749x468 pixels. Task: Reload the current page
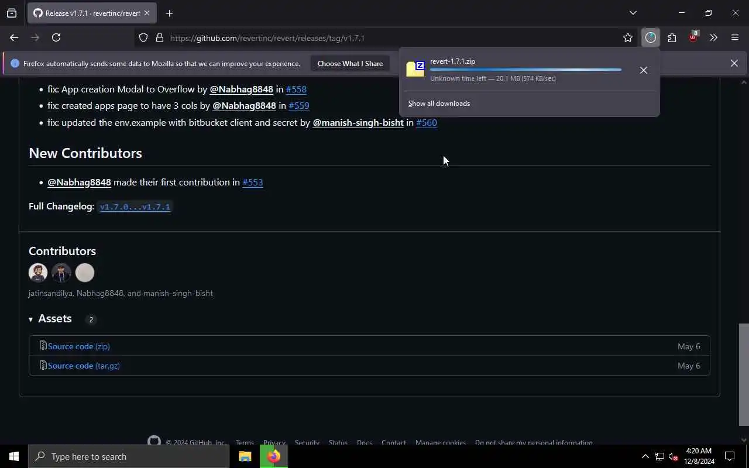tap(56, 37)
